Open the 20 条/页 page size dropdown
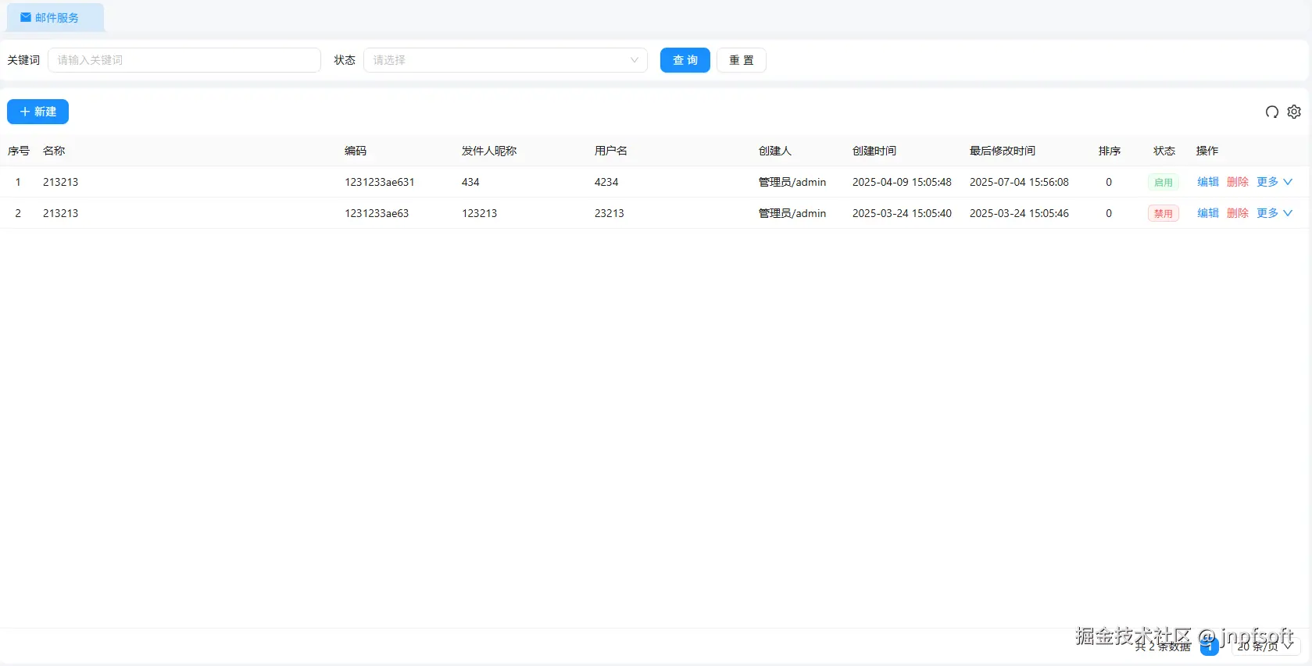The image size is (1312, 666). 1265,646
